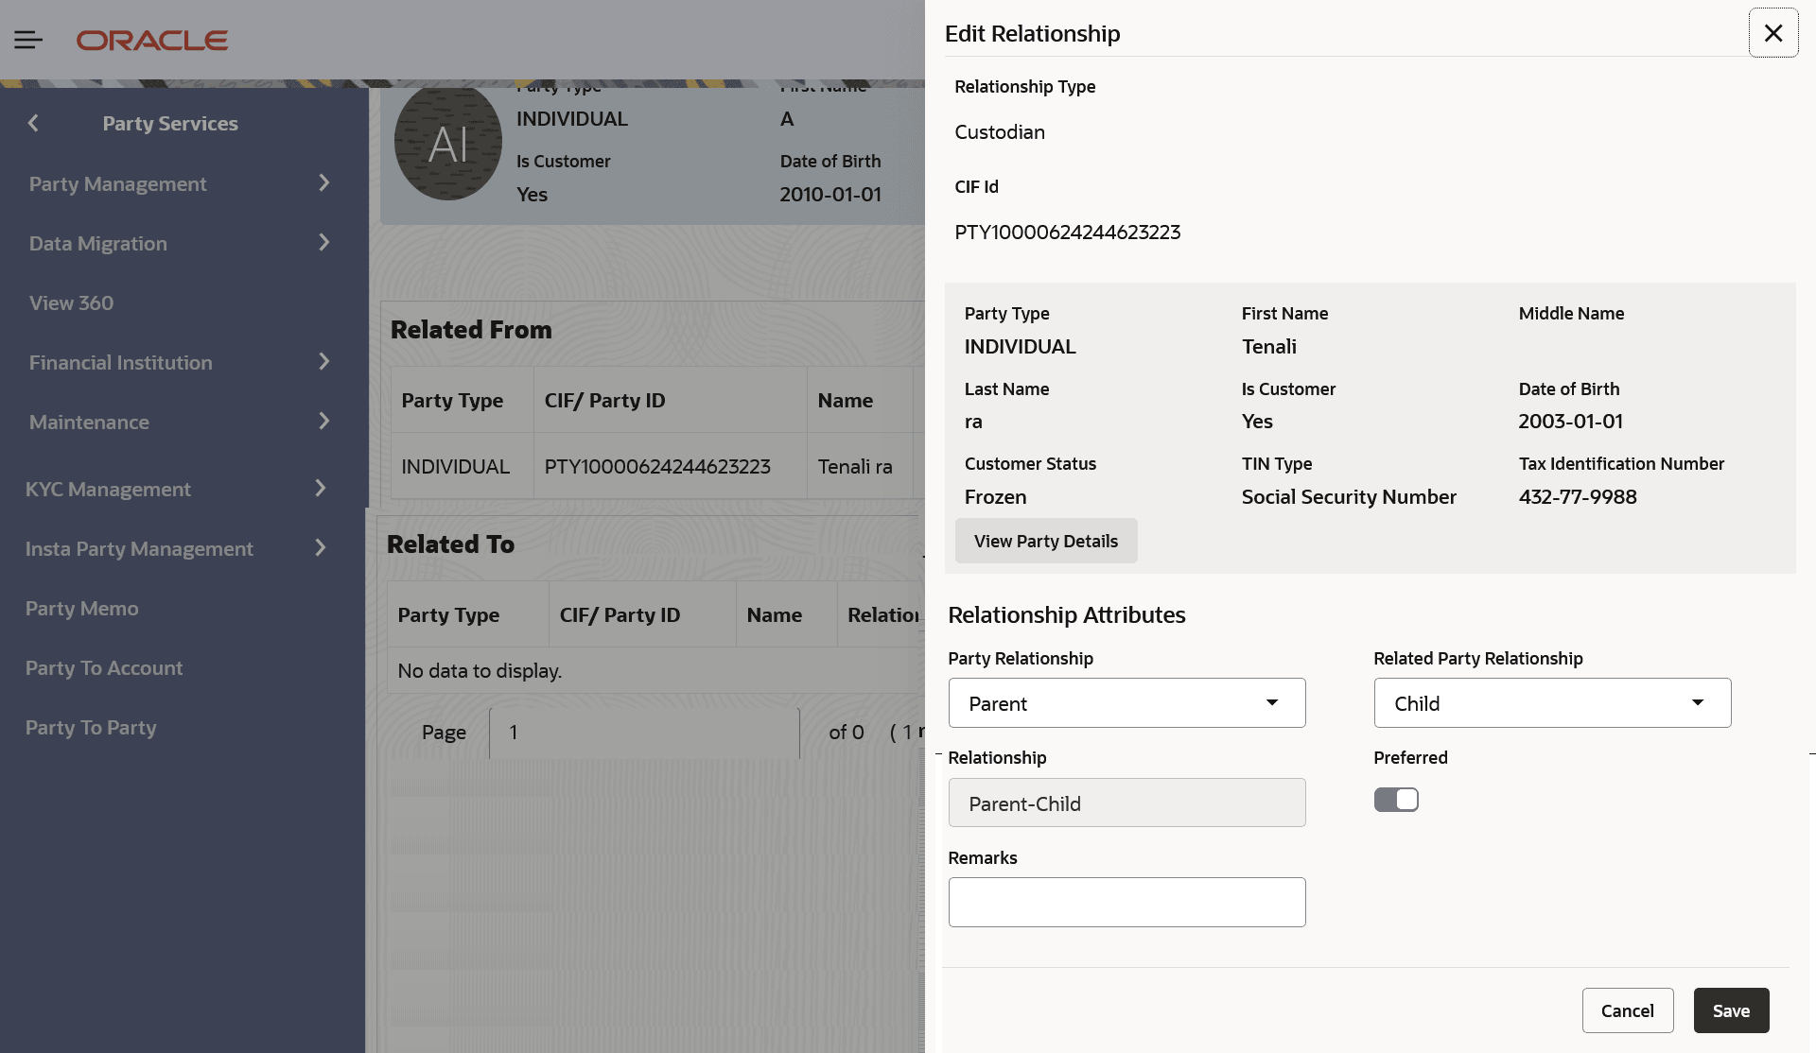Expand Data Migration submenu chevron
The width and height of the screenshot is (1816, 1053).
coord(324,243)
